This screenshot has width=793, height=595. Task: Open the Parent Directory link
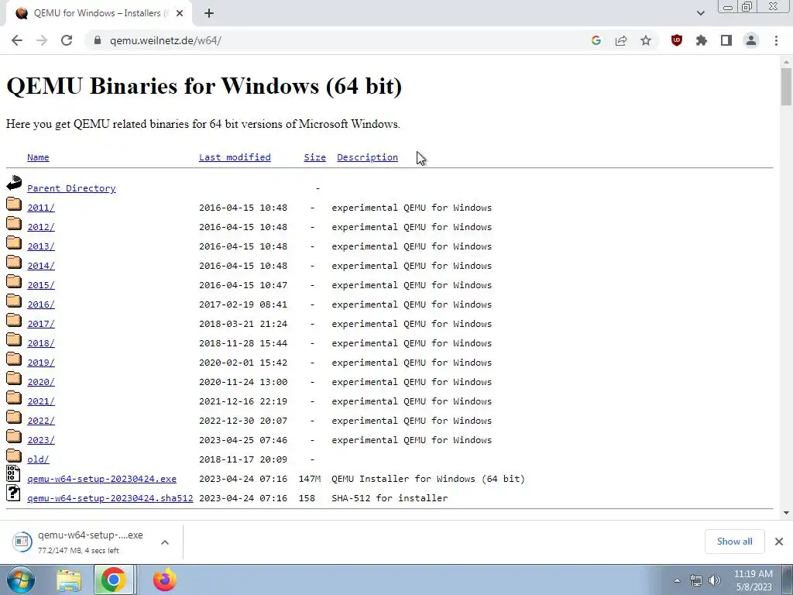(71, 188)
